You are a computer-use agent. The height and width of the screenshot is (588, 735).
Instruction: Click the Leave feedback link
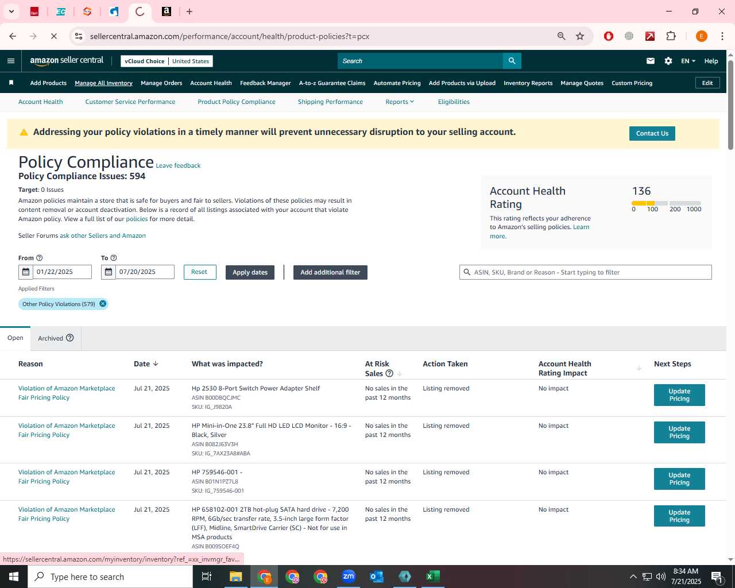click(x=178, y=165)
